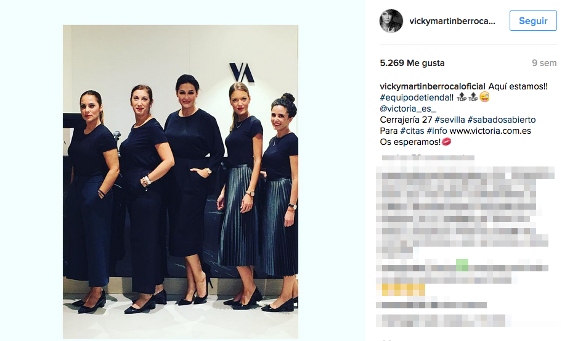Click the blurred comments section
The width and height of the screenshot is (570, 341).
465,240
